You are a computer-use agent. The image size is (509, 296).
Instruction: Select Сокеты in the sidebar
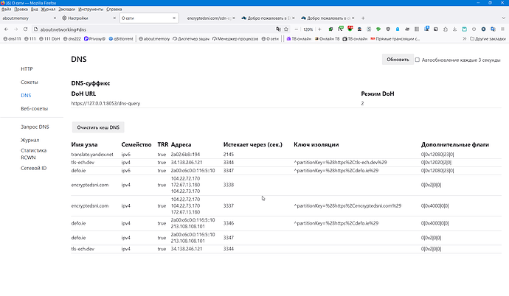coord(30,82)
